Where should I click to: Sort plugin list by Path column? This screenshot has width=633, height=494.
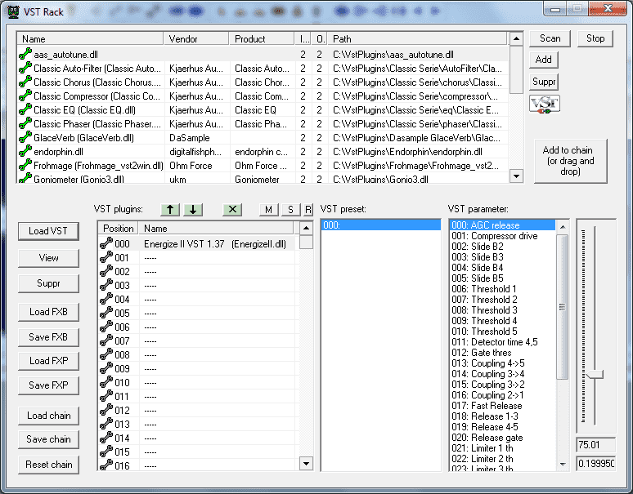417,38
